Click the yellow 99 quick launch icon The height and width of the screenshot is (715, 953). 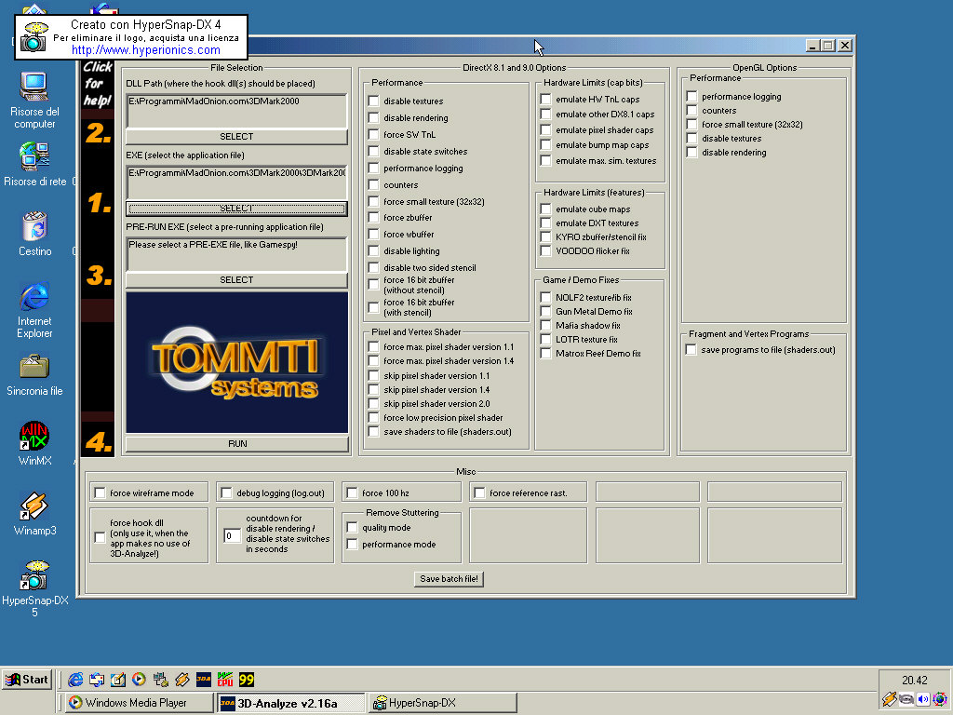click(246, 679)
